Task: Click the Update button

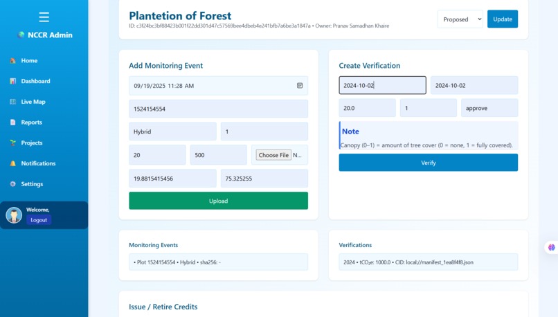Action: click(503, 19)
